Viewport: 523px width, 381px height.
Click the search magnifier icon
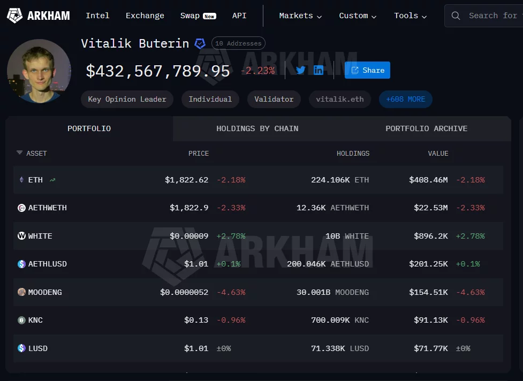(x=456, y=16)
